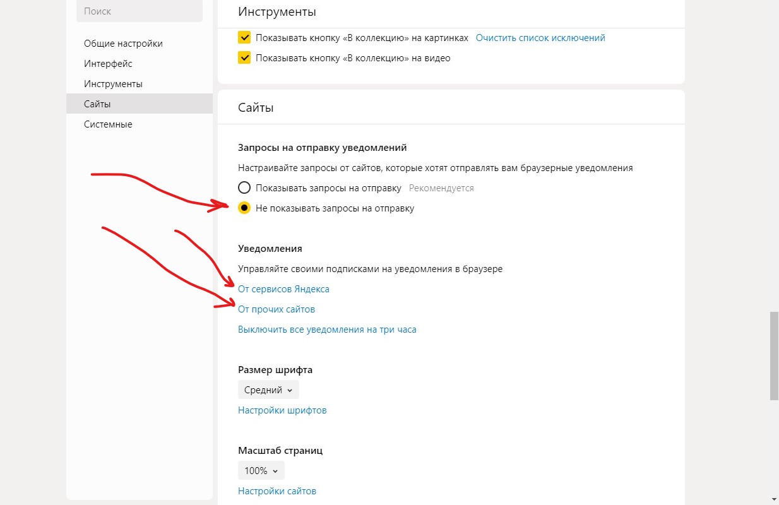Open «От прочих сайтов» notifications link

pyautogui.click(x=277, y=309)
